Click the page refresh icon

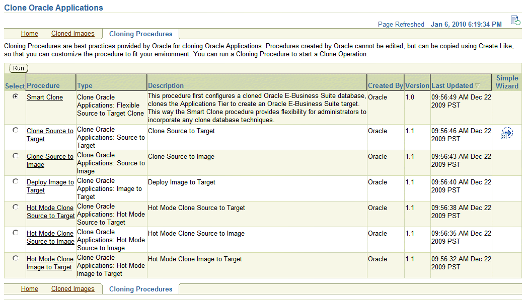[x=515, y=21]
